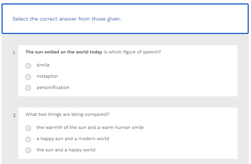Click question number 1

[x=14, y=53]
